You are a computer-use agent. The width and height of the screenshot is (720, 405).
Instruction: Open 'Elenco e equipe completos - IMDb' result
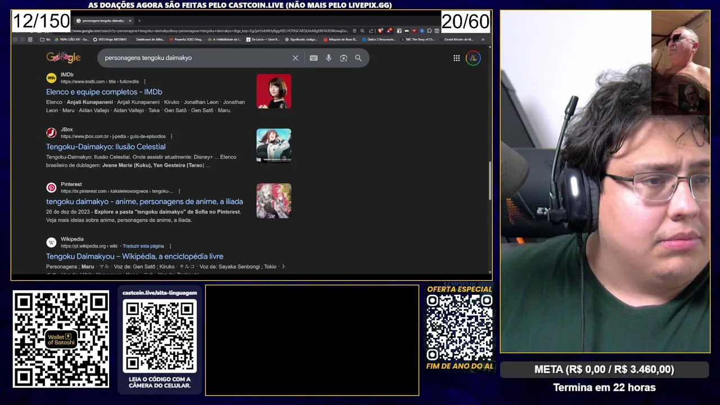click(x=104, y=92)
